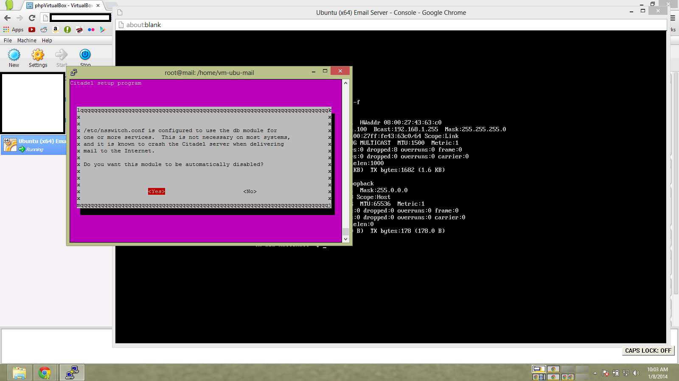Click the volume speaker tray icon

636,373
